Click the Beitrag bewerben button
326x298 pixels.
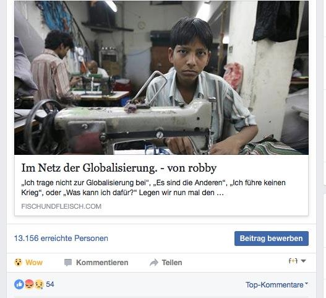tap(272, 239)
